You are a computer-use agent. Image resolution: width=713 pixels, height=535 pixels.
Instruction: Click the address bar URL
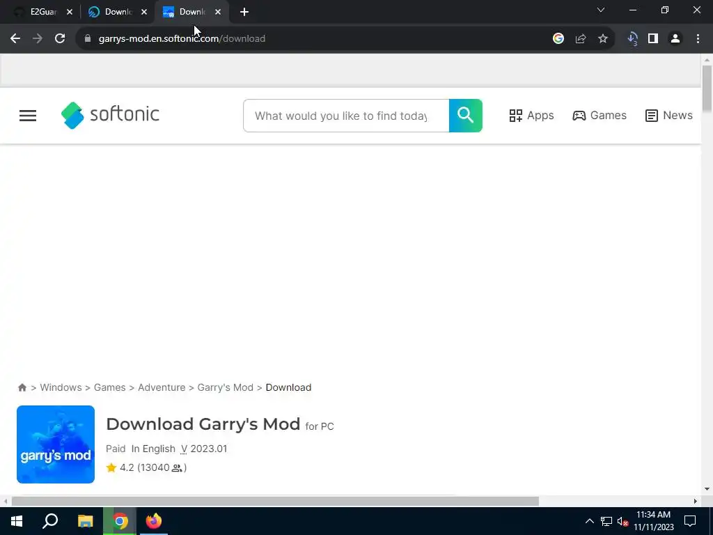click(182, 39)
